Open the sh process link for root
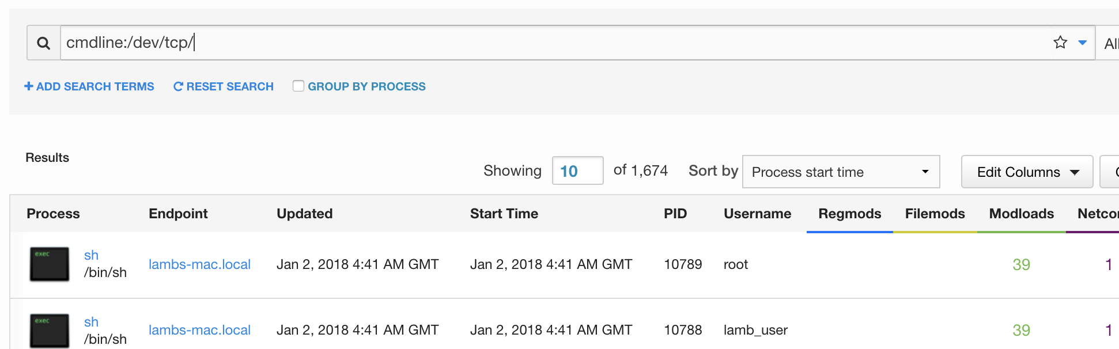Image resolution: width=1119 pixels, height=349 pixels. click(x=91, y=255)
